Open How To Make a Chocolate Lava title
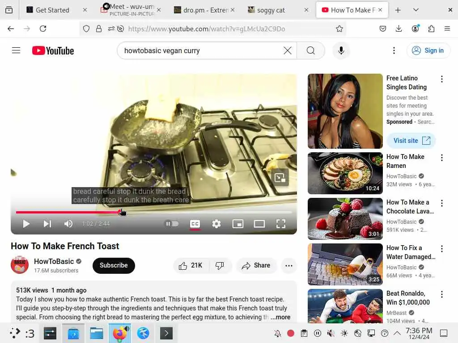Viewport: 458px width, 343px height. tap(410, 206)
